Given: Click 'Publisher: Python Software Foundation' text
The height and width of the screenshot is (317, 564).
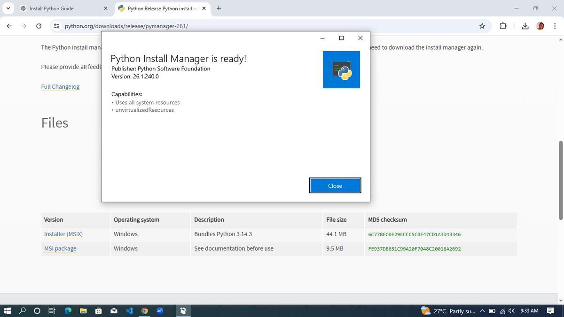Looking at the screenshot, I should [x=161, y=69].
